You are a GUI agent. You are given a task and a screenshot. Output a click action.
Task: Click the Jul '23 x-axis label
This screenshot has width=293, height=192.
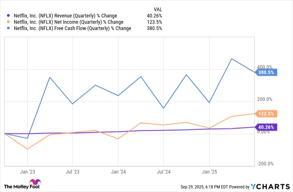[72, 171]
